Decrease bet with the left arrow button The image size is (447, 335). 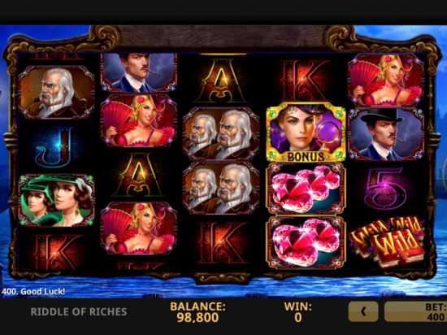point(363,311)
